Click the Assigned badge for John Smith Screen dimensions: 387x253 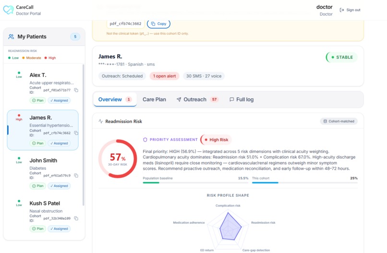pos(59,186)
